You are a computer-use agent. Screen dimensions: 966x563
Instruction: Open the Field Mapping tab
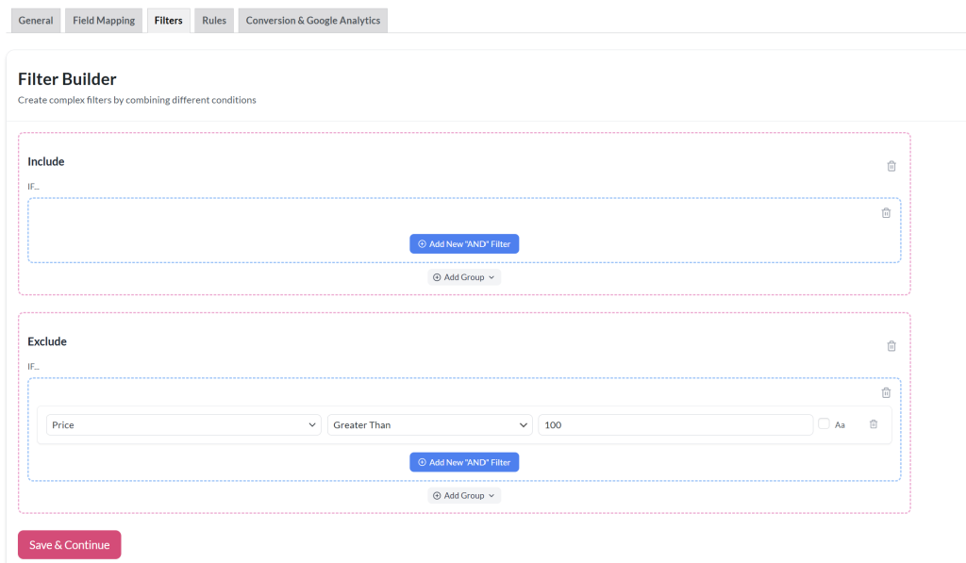click(103, 20)
